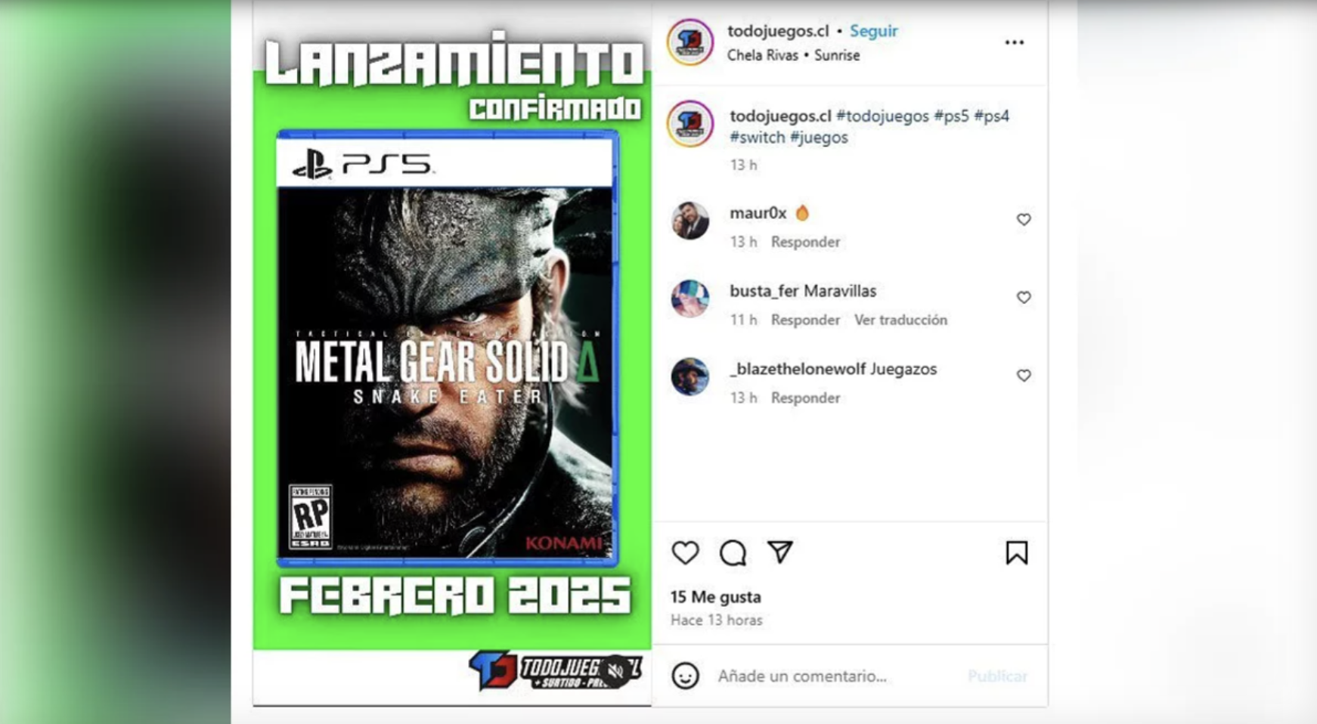1317x724 pixels.
Task: Like maur0x's comment
Action: pyautogui.click(x=1024, y=219)
